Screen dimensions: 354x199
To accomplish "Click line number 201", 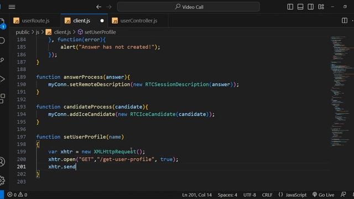I will (22, 167).
